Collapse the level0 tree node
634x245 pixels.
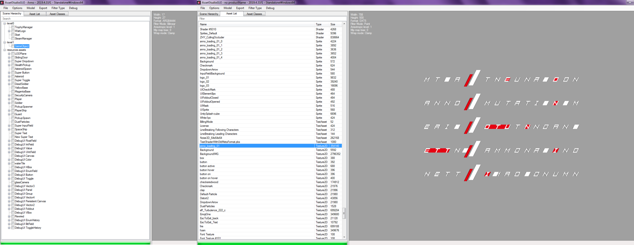[x=5, y=23]
